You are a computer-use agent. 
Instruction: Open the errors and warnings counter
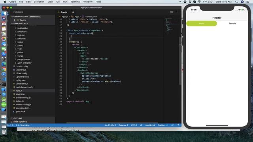[x=10, y=125]
